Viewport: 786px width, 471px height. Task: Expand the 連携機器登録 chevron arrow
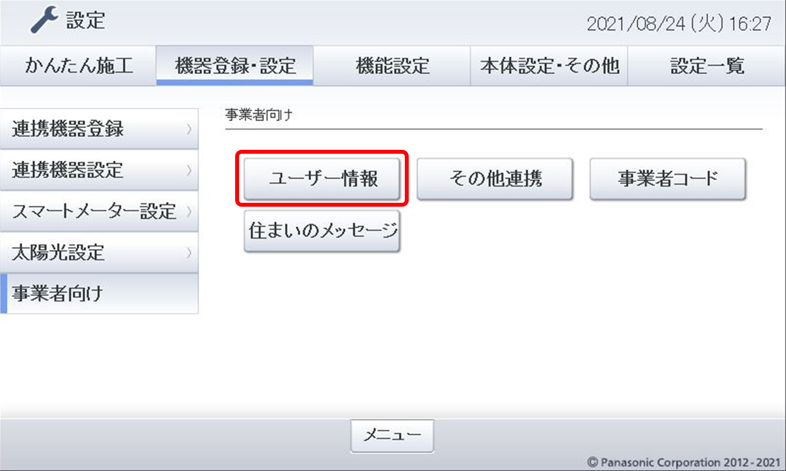tap(189, 130)
